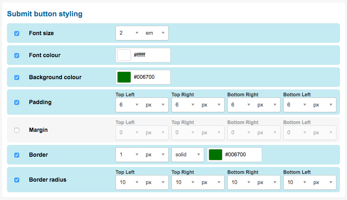Image resolution: width=347 pixels, height=200 pixels.
Task: Uncheck the Padding checkbox
Action: coord(17,102)
